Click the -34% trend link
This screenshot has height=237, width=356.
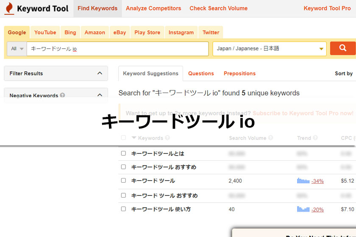317,181
